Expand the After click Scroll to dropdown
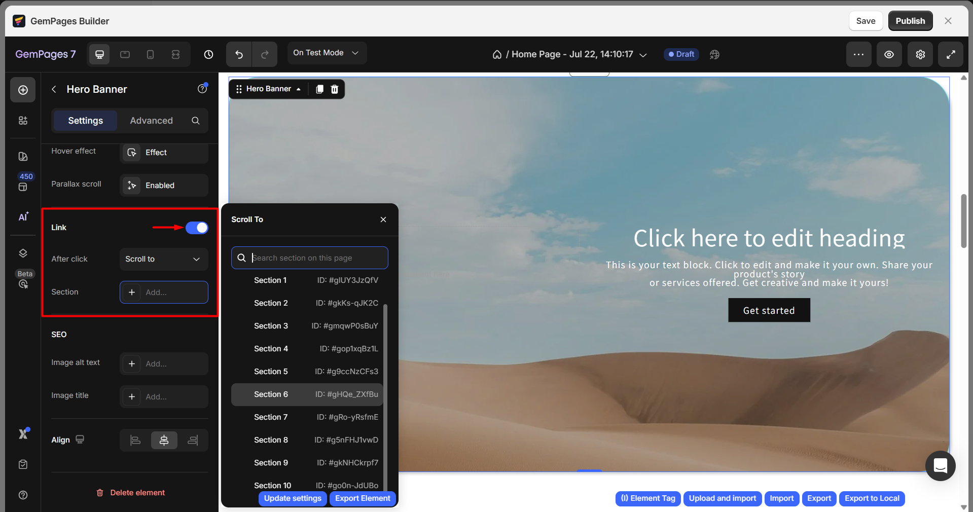Screen dimensions: 973x512 (x=164, y=259)
